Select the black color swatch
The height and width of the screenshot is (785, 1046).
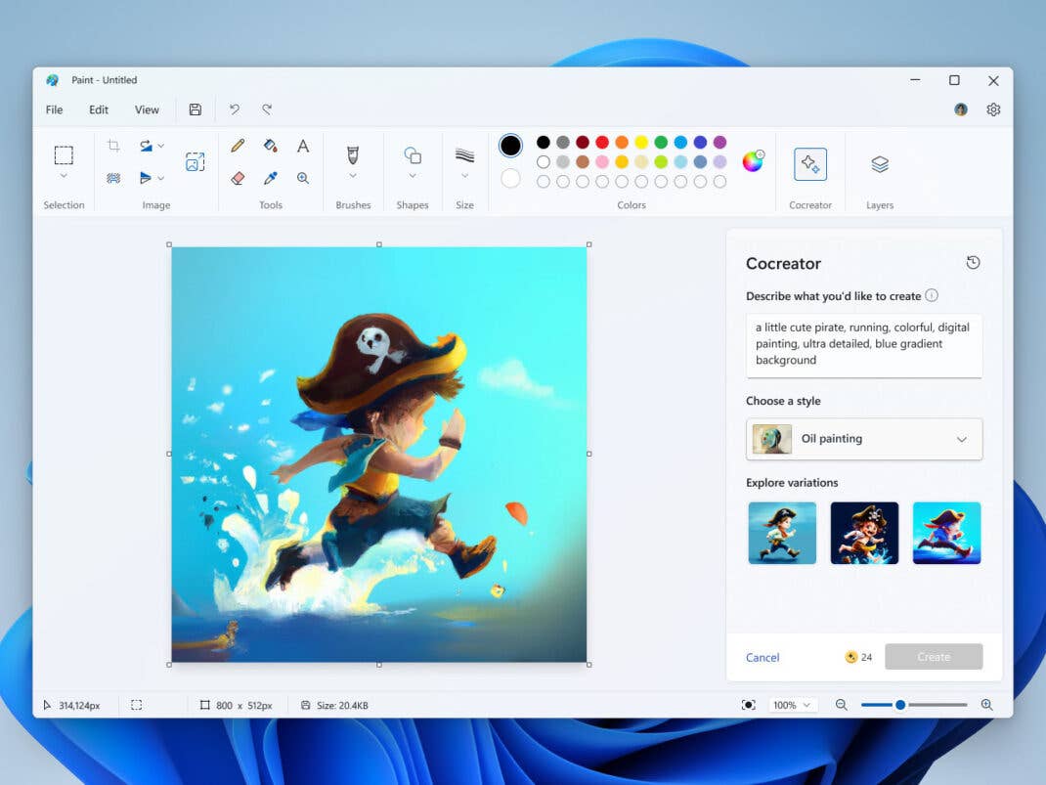click(x=542, y=142)
